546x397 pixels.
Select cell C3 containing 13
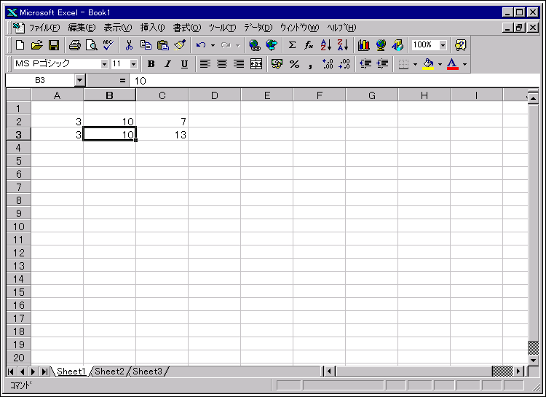pos(162,135)
